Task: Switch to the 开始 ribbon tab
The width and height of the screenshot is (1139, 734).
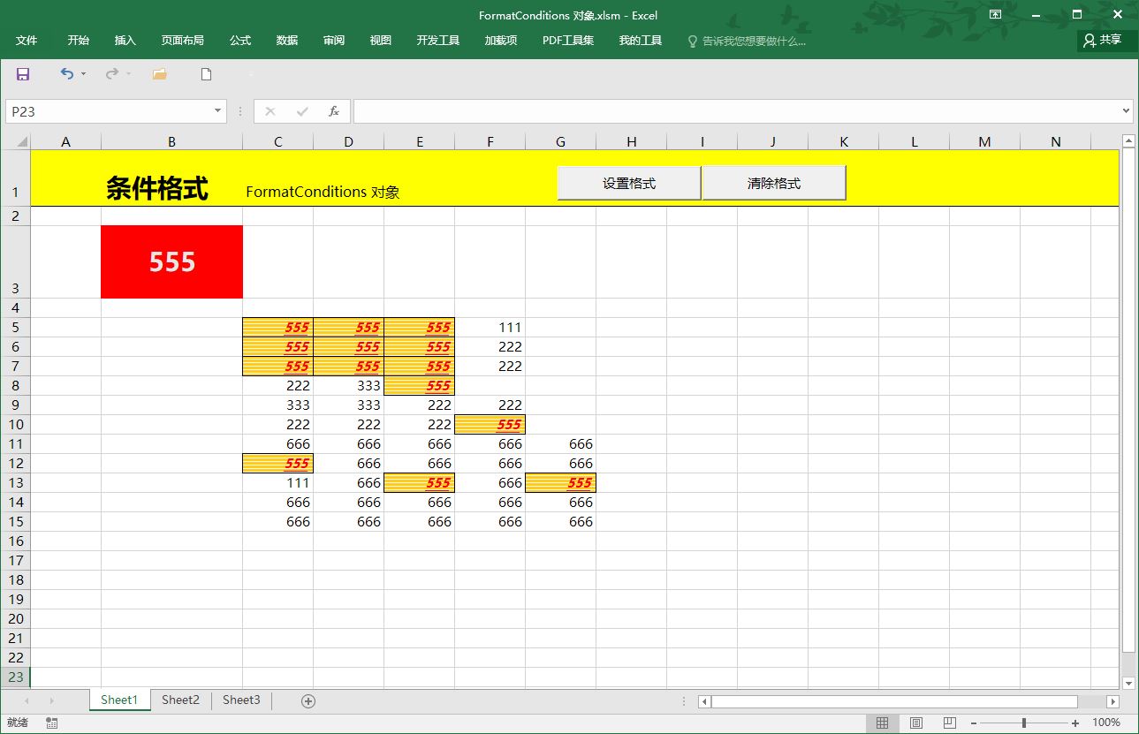Action: pyautogui.click(x=79, y=41)
